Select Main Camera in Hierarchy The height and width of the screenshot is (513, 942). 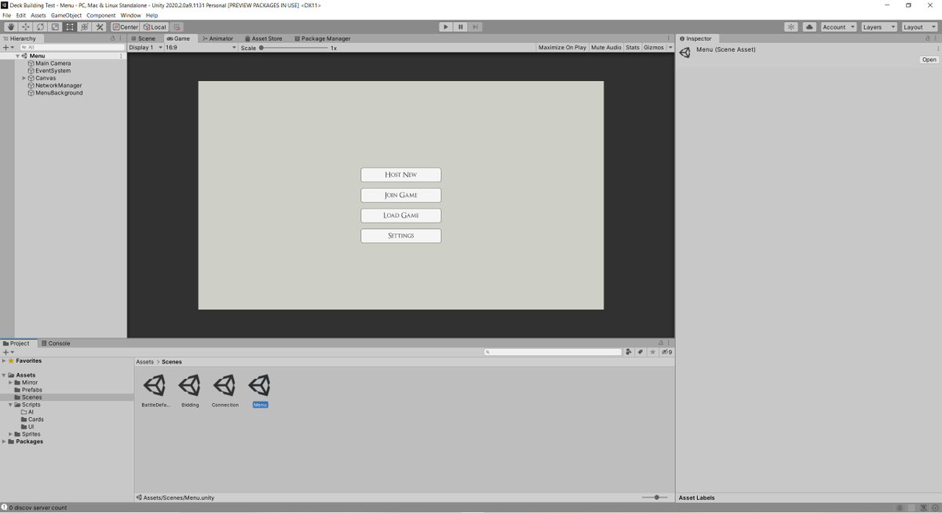tap(53, 63)
